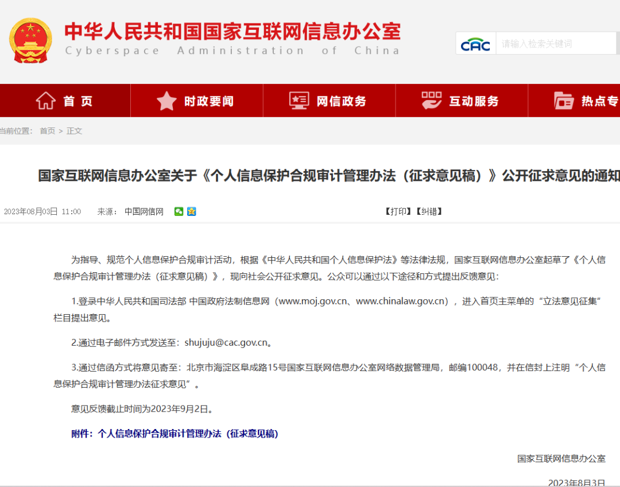Share article via WeChat icon
620x487 pixels.
point(179,211)
